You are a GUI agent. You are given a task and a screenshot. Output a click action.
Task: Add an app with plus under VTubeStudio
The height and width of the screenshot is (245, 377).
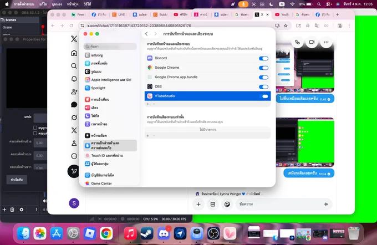coord(147,104)
